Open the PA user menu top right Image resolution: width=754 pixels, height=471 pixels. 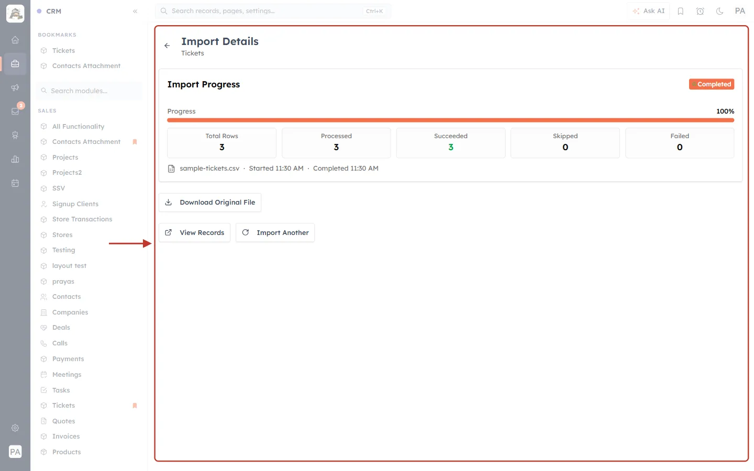(x=740, y=11)
